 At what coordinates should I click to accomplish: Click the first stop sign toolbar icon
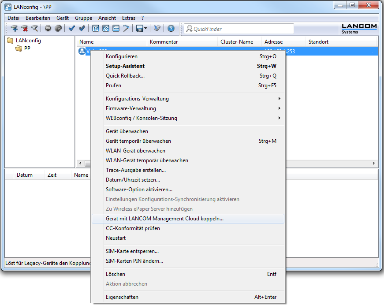48,29
